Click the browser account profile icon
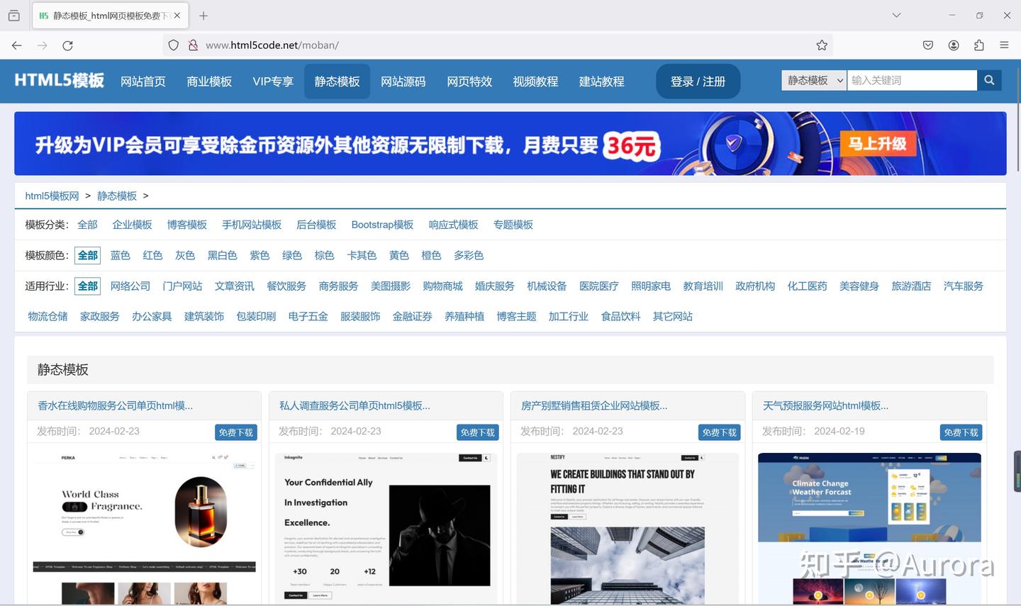 [954, 45]
